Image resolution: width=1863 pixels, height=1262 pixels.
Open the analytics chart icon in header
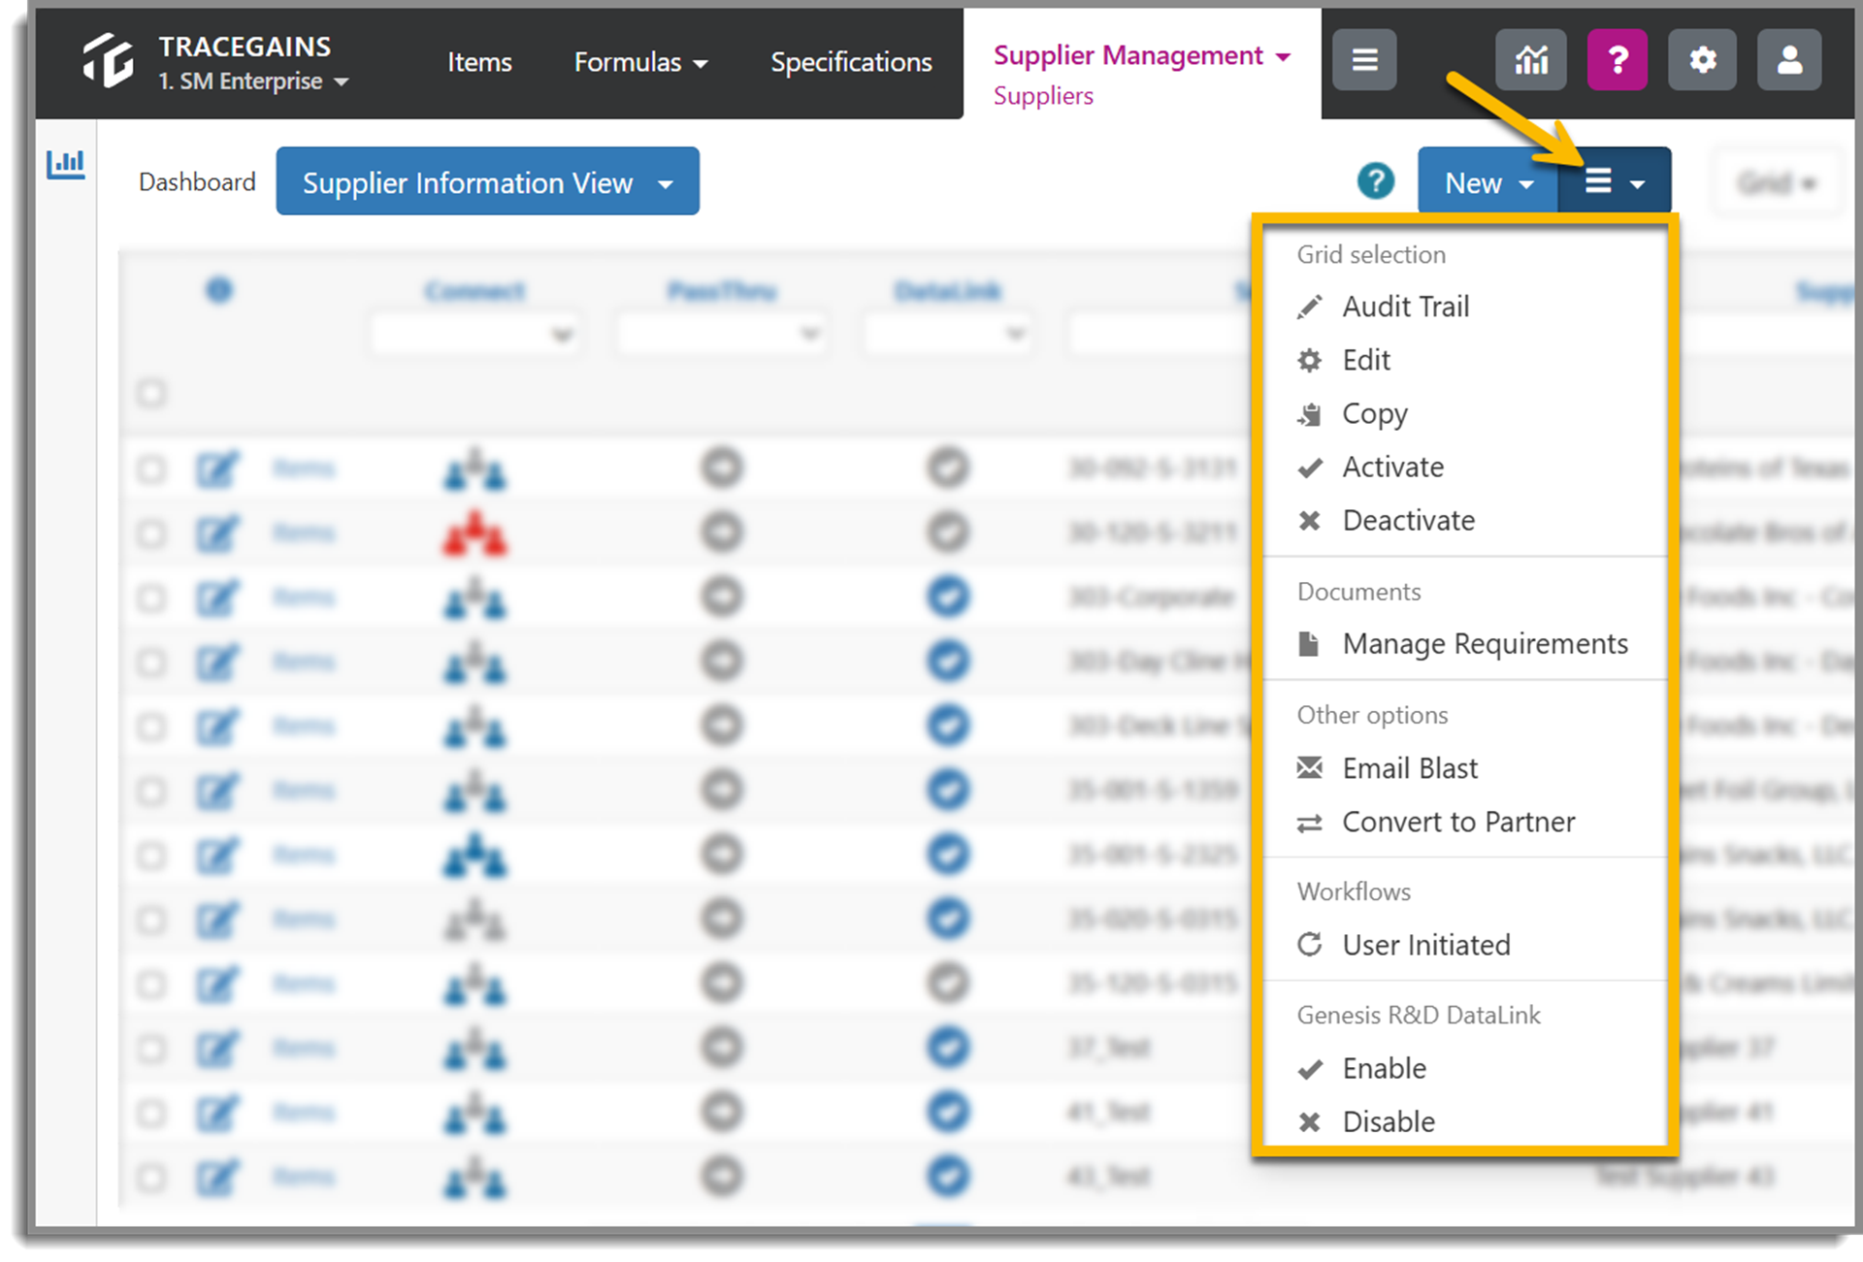1531,60
